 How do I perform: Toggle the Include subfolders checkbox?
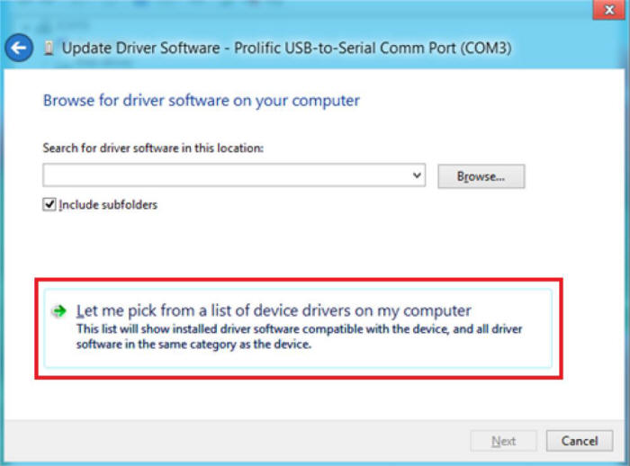click(49, 204)
